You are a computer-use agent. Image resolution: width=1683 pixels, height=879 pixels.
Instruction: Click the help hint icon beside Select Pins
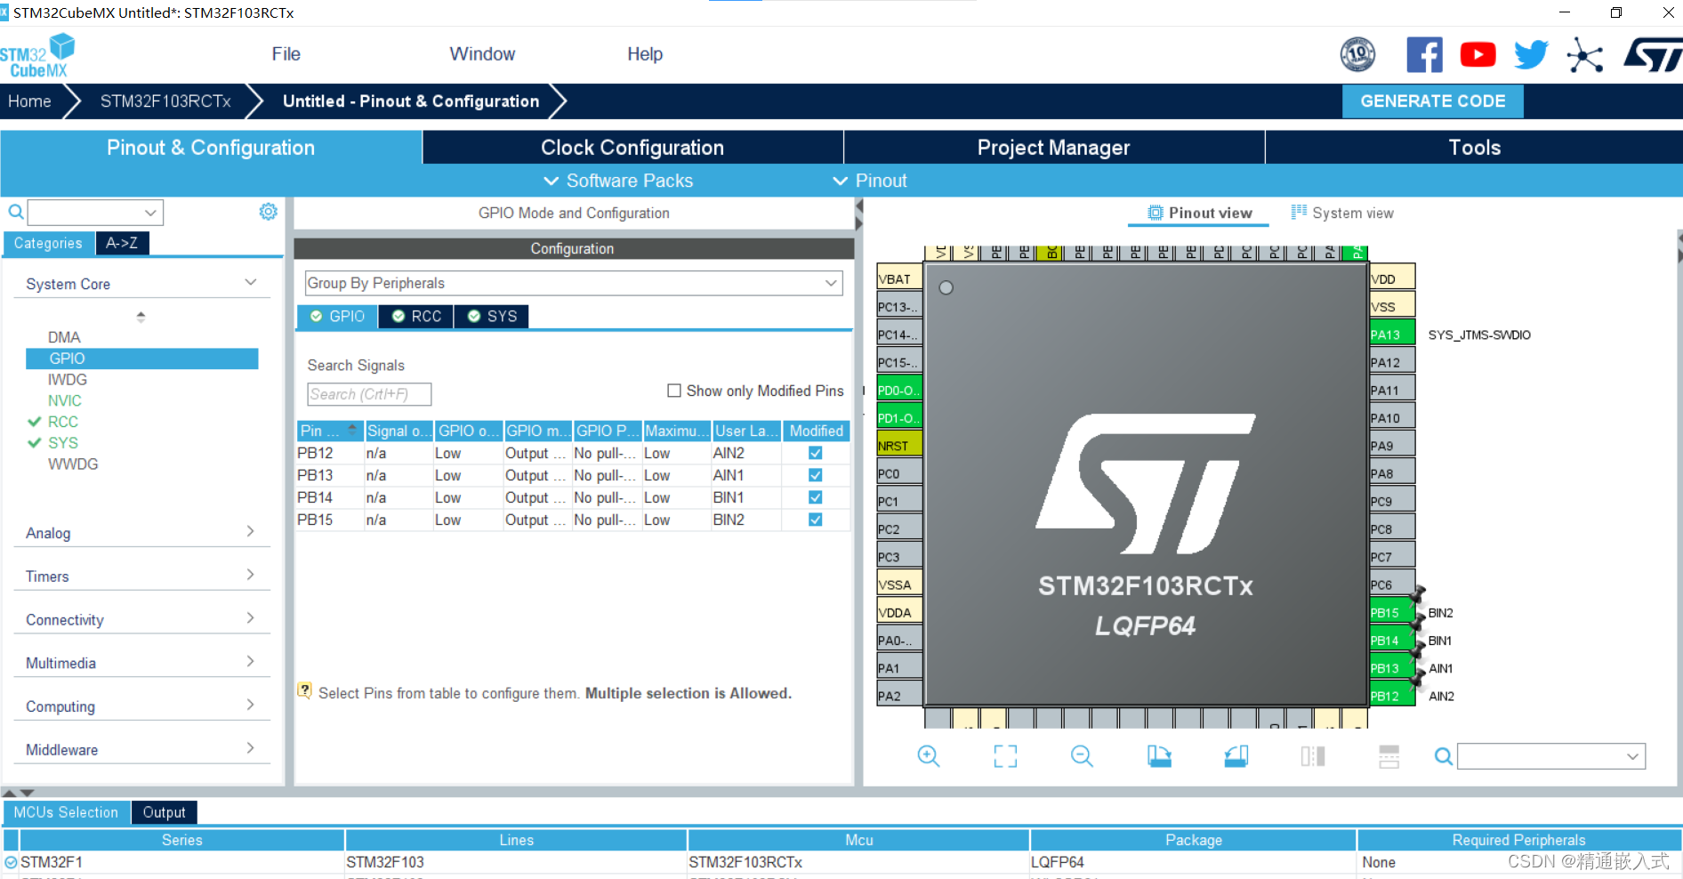(304, 690)
